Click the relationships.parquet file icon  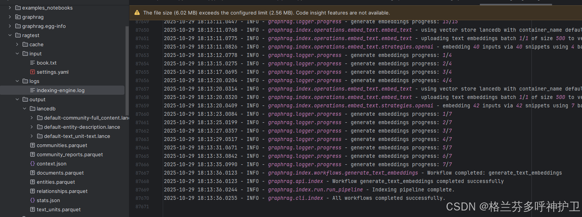click(33, 191)
